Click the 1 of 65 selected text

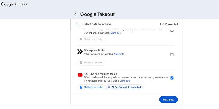pyautogui.click(x=169, y=24)
